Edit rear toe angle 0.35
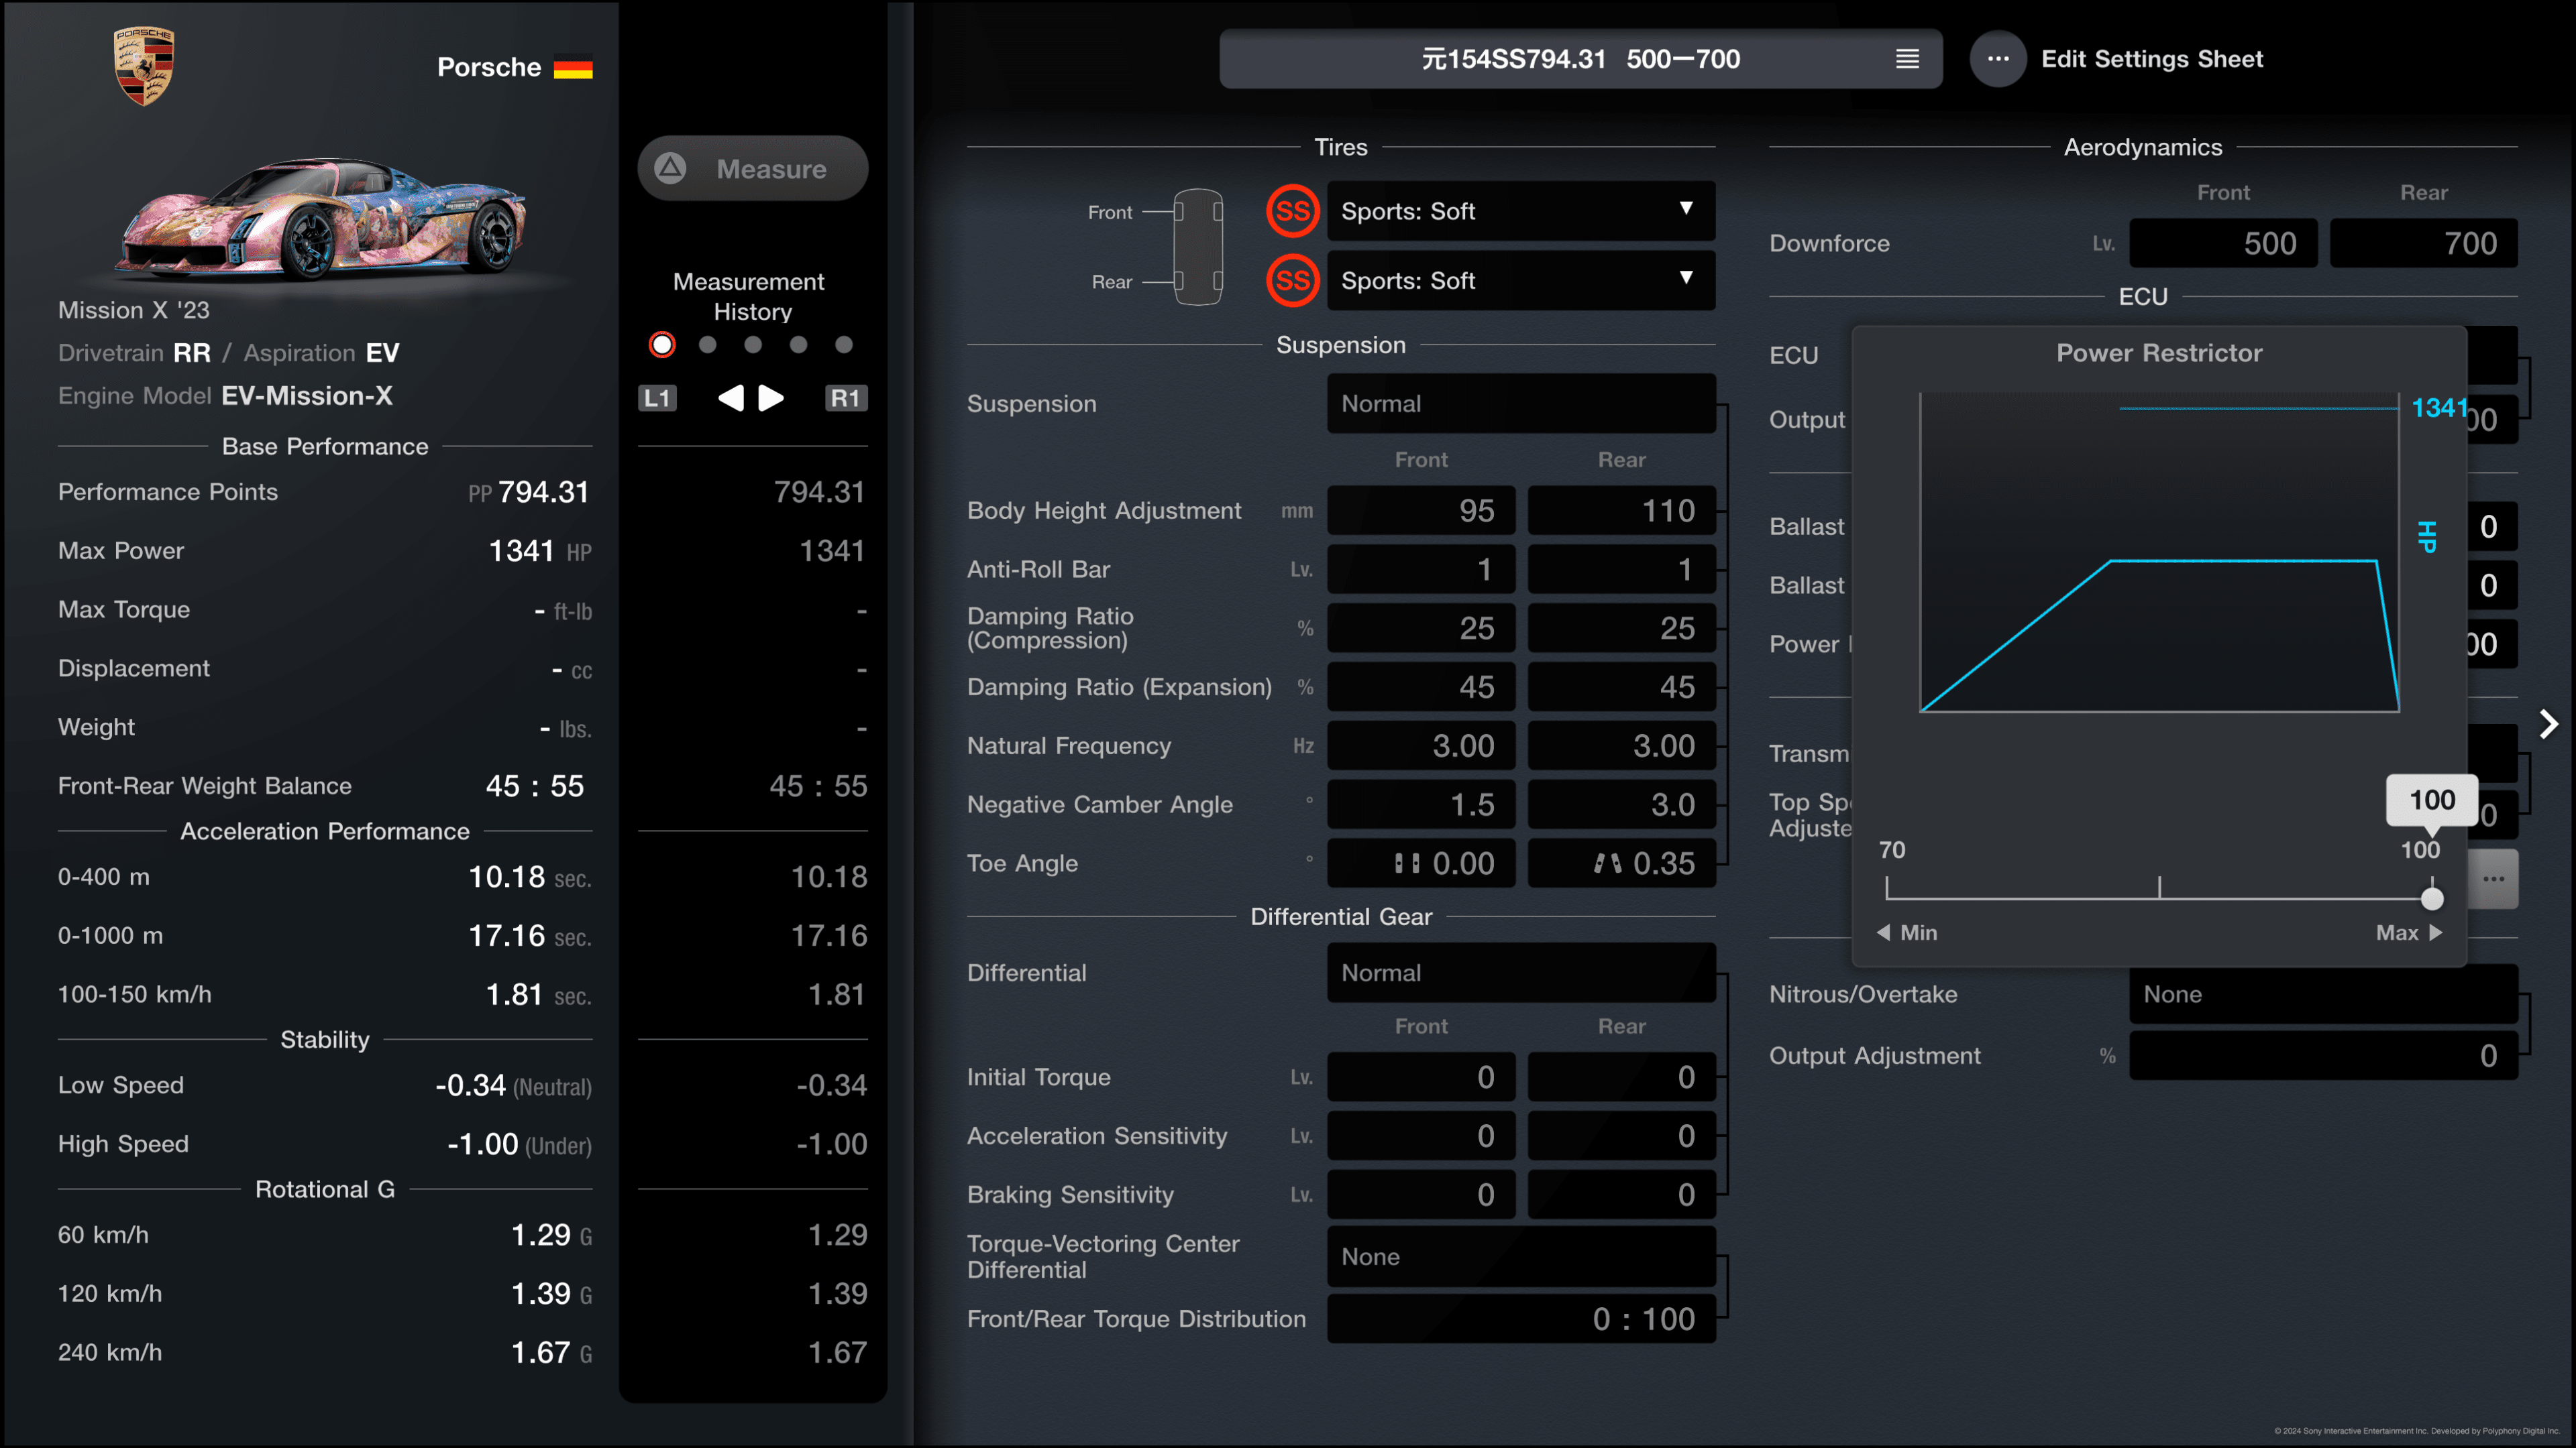This screenshot has height=1448, width=2576. click(x=1621, y=863)
